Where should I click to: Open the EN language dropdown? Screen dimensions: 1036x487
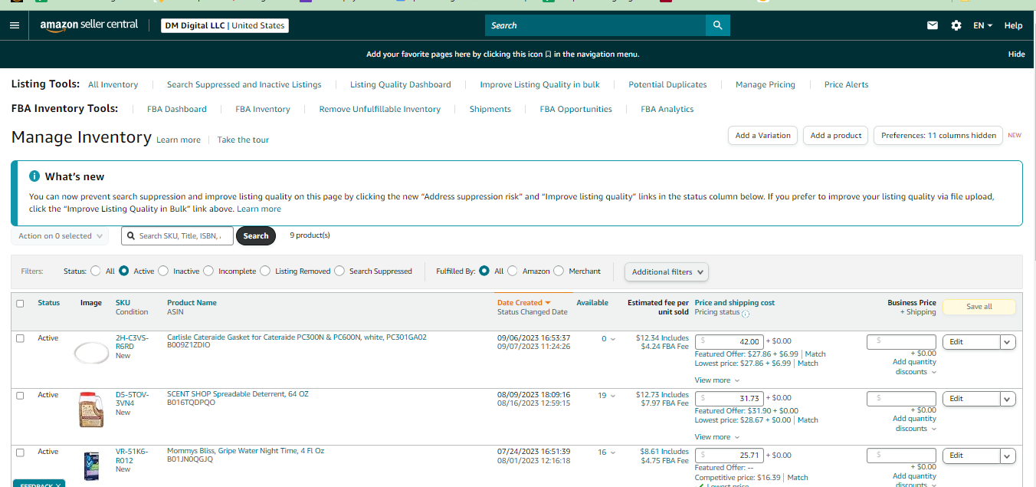point(982,25)
